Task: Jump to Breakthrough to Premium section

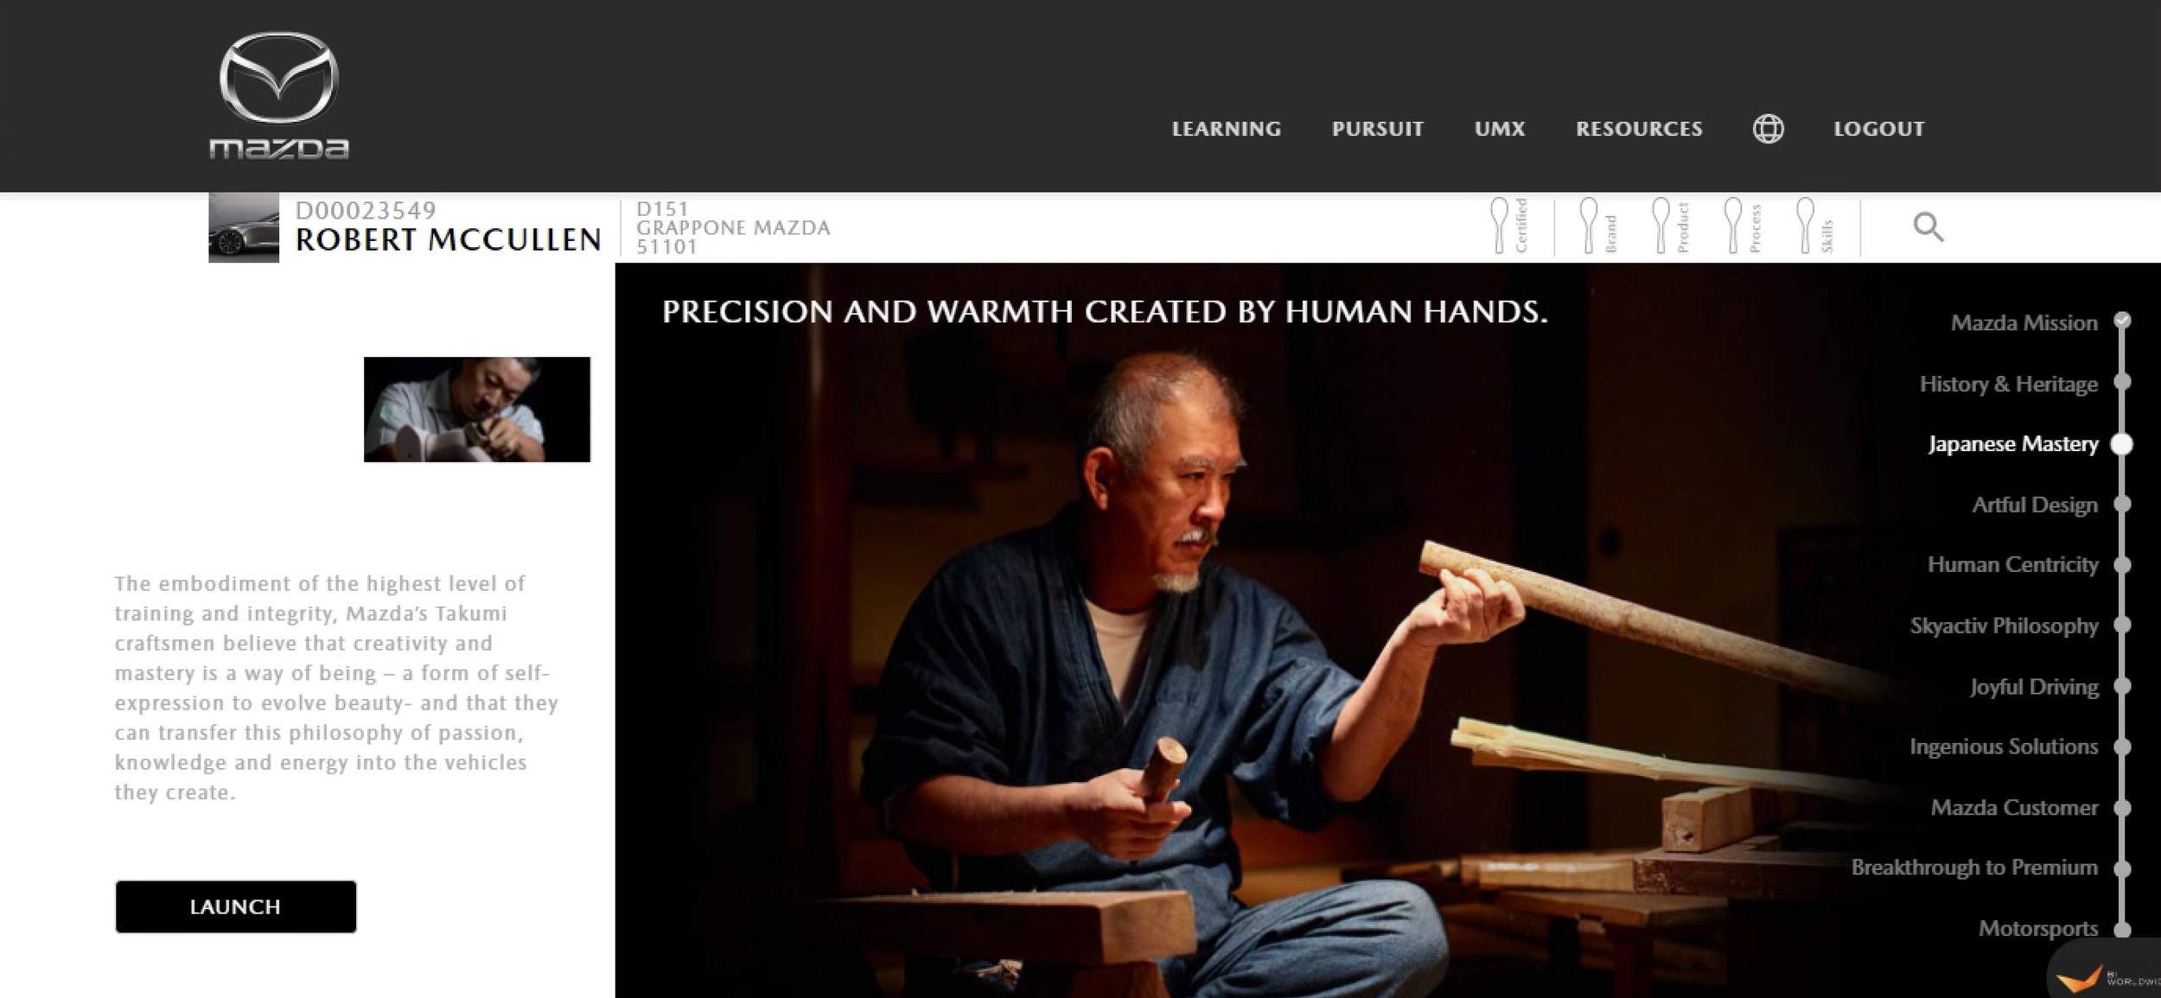Action: coord(1974,868)
